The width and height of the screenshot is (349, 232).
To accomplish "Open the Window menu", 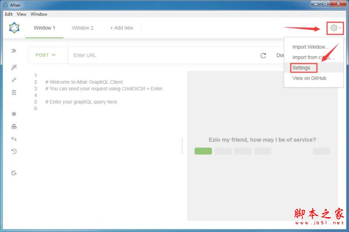I will tap(39, 14).
